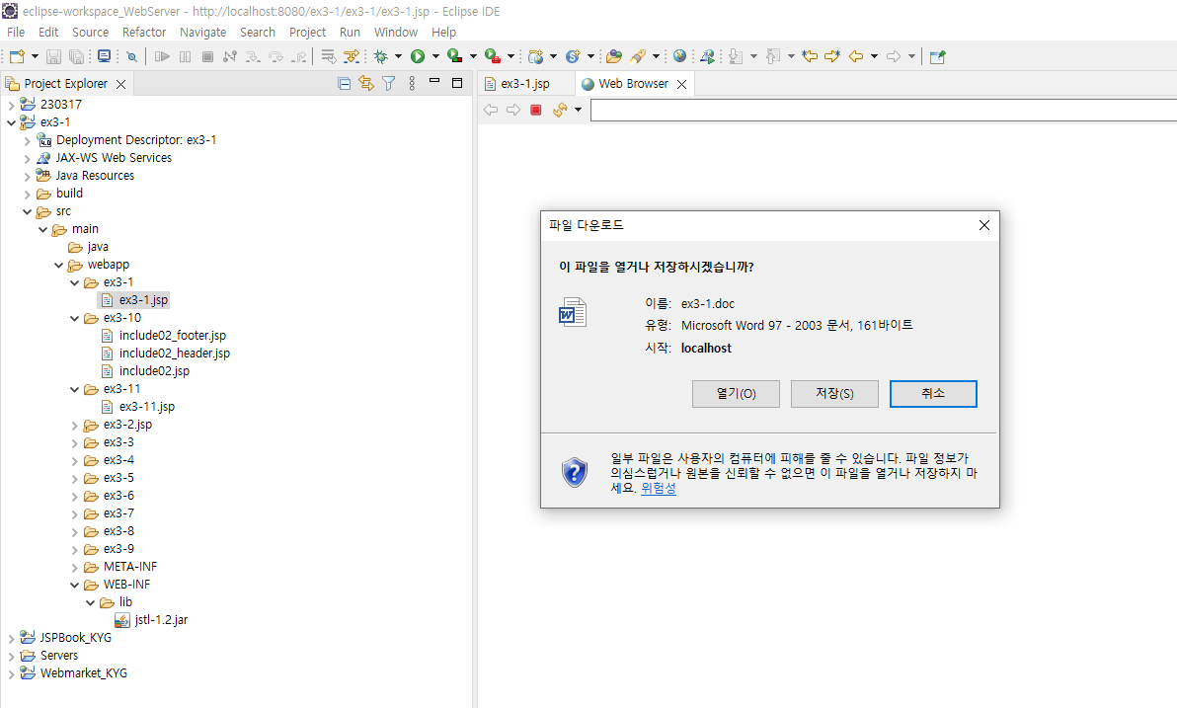
Task: Click the Back navigation yellow arrow in main toolbar
Action: (x=856, y=56)
